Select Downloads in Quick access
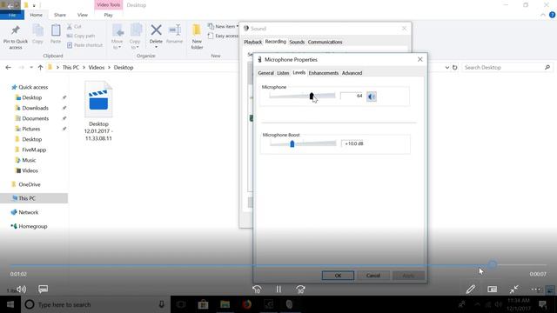The height and width of the screenshot is (313, 557). click(35, 108)
